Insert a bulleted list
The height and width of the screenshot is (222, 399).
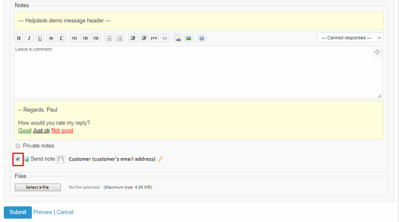[x=109, y=38]
